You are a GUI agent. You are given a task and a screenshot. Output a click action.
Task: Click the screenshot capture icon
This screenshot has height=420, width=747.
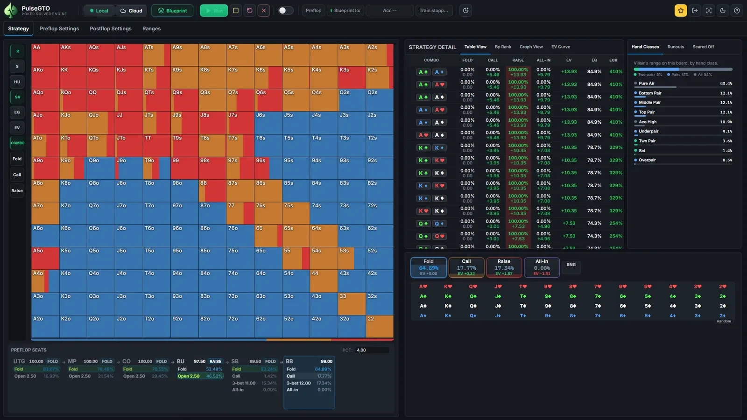[x=709, y=10]
